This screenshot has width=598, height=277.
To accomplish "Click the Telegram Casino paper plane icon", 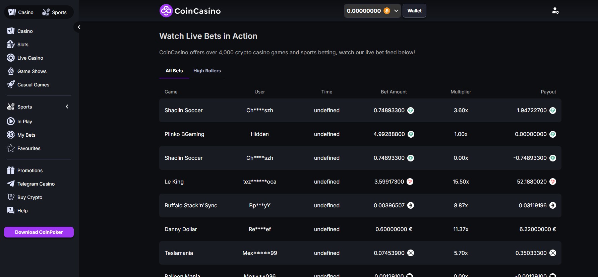I will click(x=11, y=184).
